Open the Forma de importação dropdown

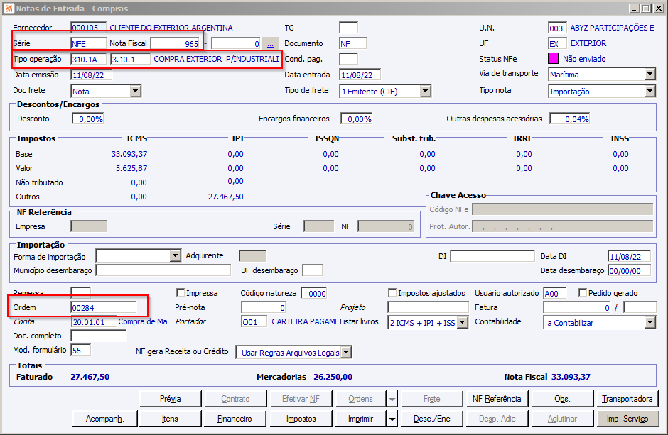(x=176, y=256)
